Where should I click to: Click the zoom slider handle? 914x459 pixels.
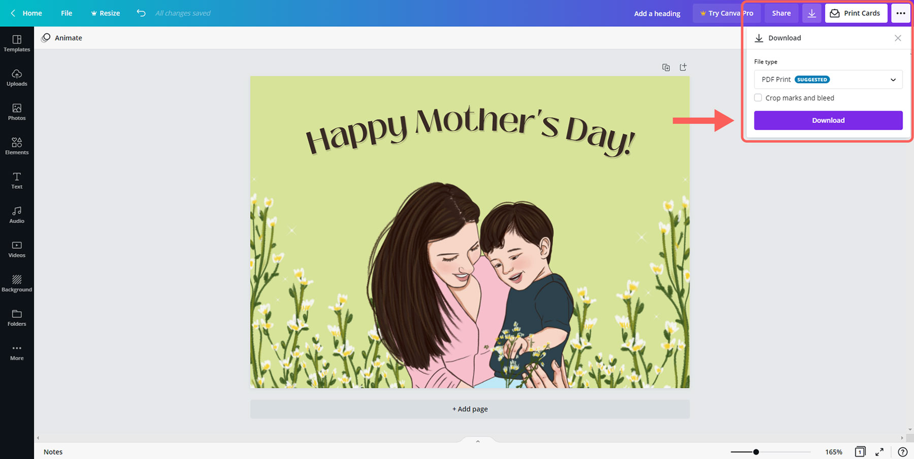coord(756,452)
